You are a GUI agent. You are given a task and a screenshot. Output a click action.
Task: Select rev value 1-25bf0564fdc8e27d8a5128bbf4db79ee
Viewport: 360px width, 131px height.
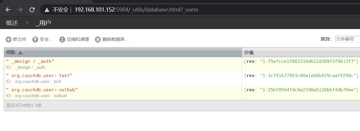pos(308,90)
